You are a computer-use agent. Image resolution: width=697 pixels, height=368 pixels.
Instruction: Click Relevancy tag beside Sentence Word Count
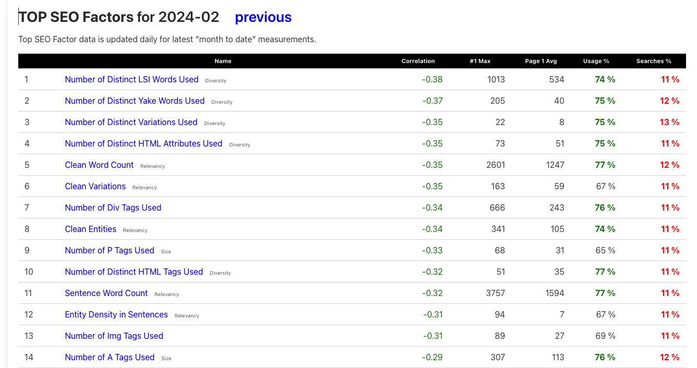pos(166,295)
